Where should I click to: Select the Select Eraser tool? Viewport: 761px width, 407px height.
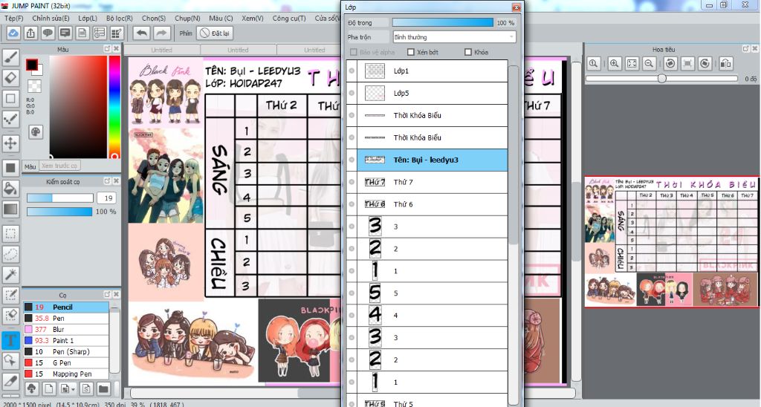point(10,316)
